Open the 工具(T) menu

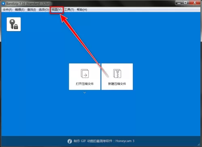tap(69, 10)
